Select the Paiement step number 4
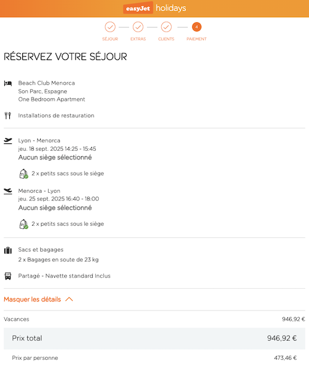 197,27
